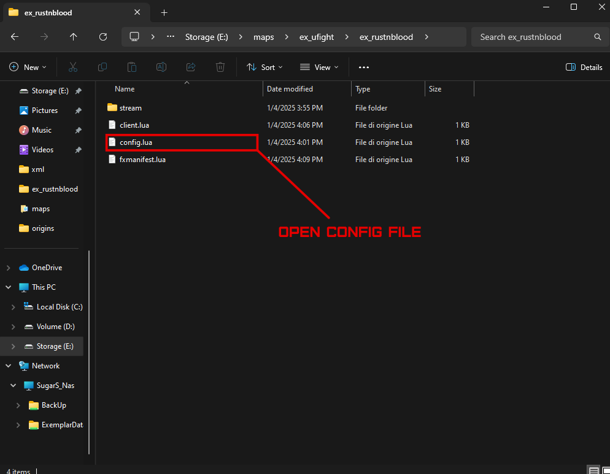The width and height of the screenshot is (610, 474).
Task: Click the PC monitor icon in address bar
Action: pos(134,37)
